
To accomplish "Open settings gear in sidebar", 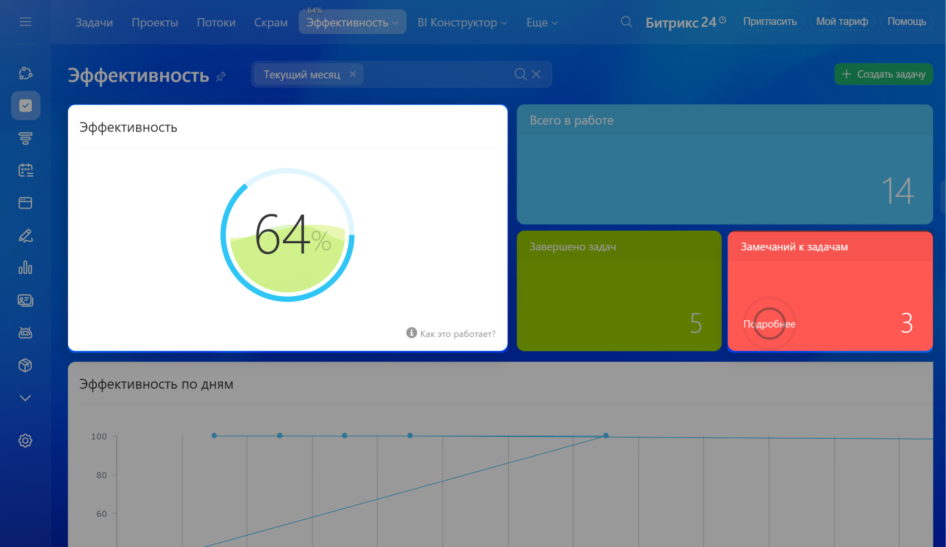I will [25, 441].
